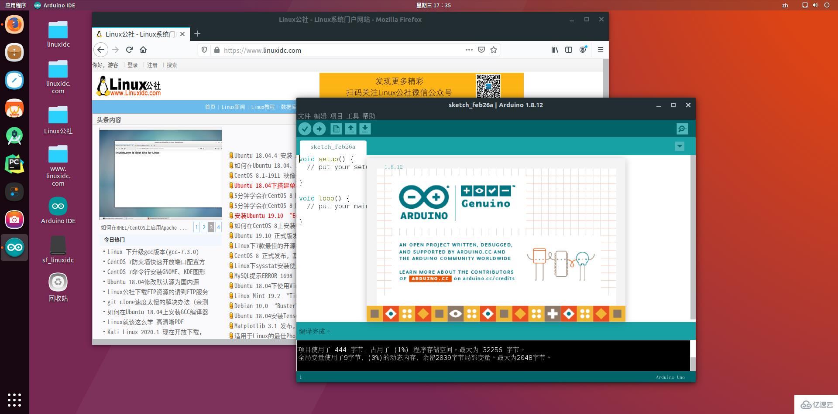Open Firefox page actions three-dots
This screenshot has height=414, width=838.
(469, 50)
